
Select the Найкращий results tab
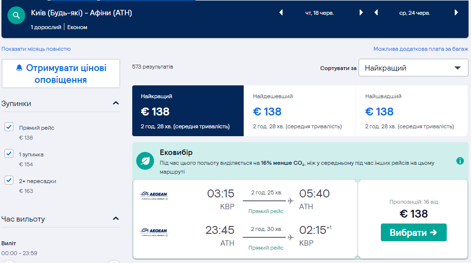188,111
